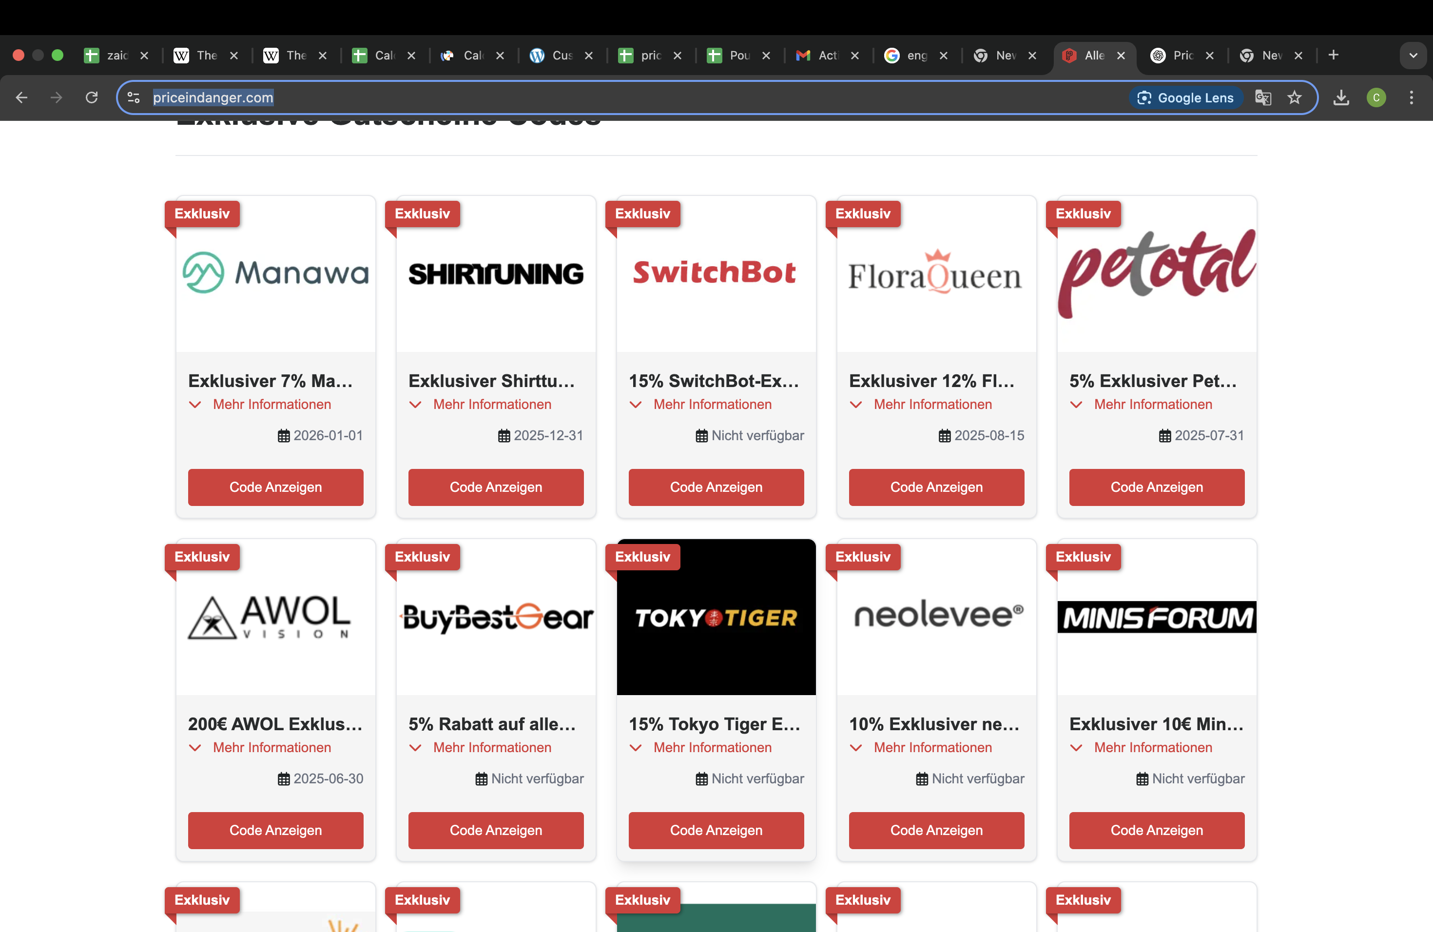The height and width of the screenshot is (932, 1433).
Task: Go back to the previous page
Action: 21,97
